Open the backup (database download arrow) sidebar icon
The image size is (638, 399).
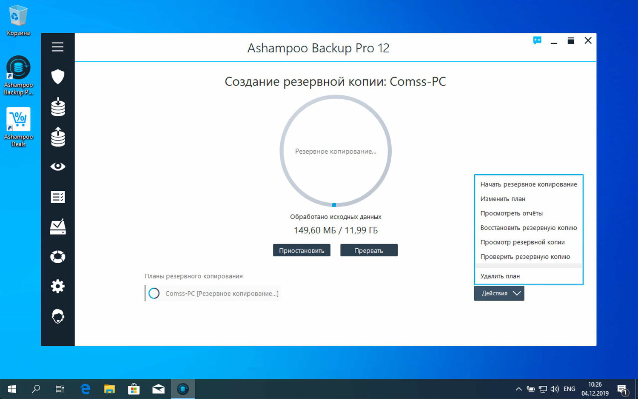(x=58, y=107)
